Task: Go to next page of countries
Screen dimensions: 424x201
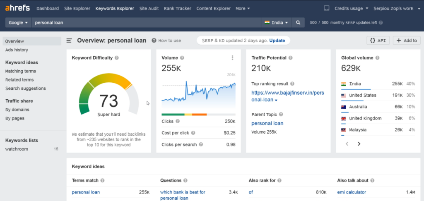Action: pos(359,144)
